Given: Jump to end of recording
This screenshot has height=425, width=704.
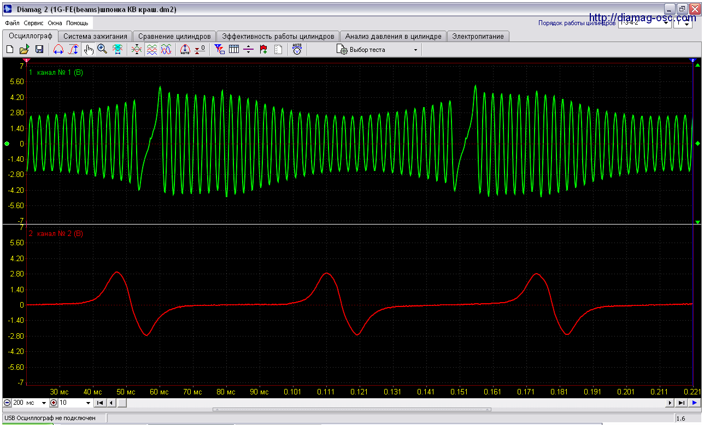Looking at the screenshot, I should 681,403.
